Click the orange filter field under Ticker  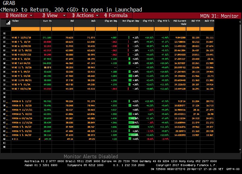(x=25, y=29)
